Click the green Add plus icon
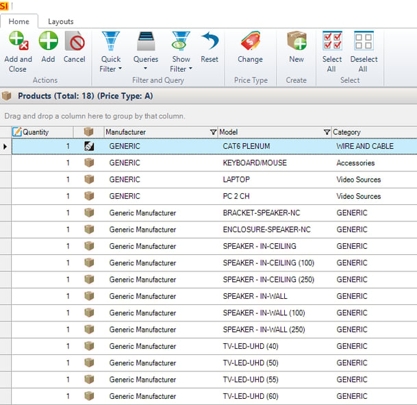Viewport: 417px width, 405px height. (48, 40)
